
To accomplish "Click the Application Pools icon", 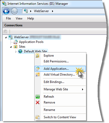I will (x=16, y=42).
